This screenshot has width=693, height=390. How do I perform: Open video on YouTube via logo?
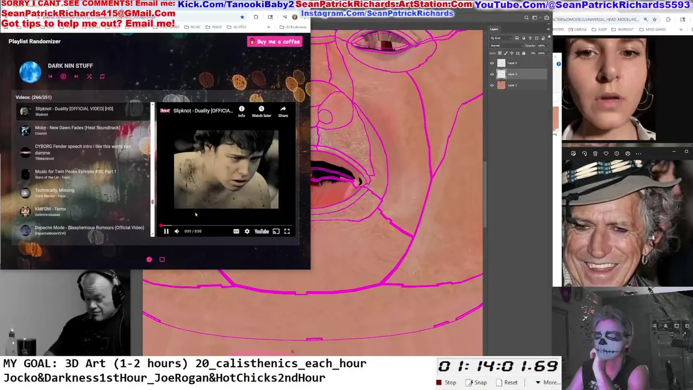[261, 231]
